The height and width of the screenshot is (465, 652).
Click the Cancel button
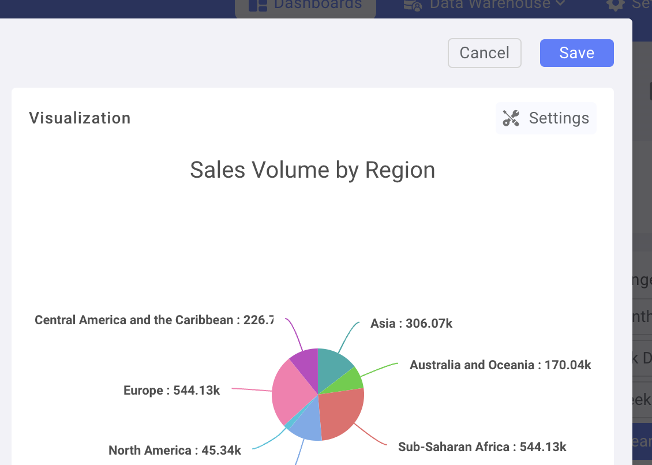[484, 52]
